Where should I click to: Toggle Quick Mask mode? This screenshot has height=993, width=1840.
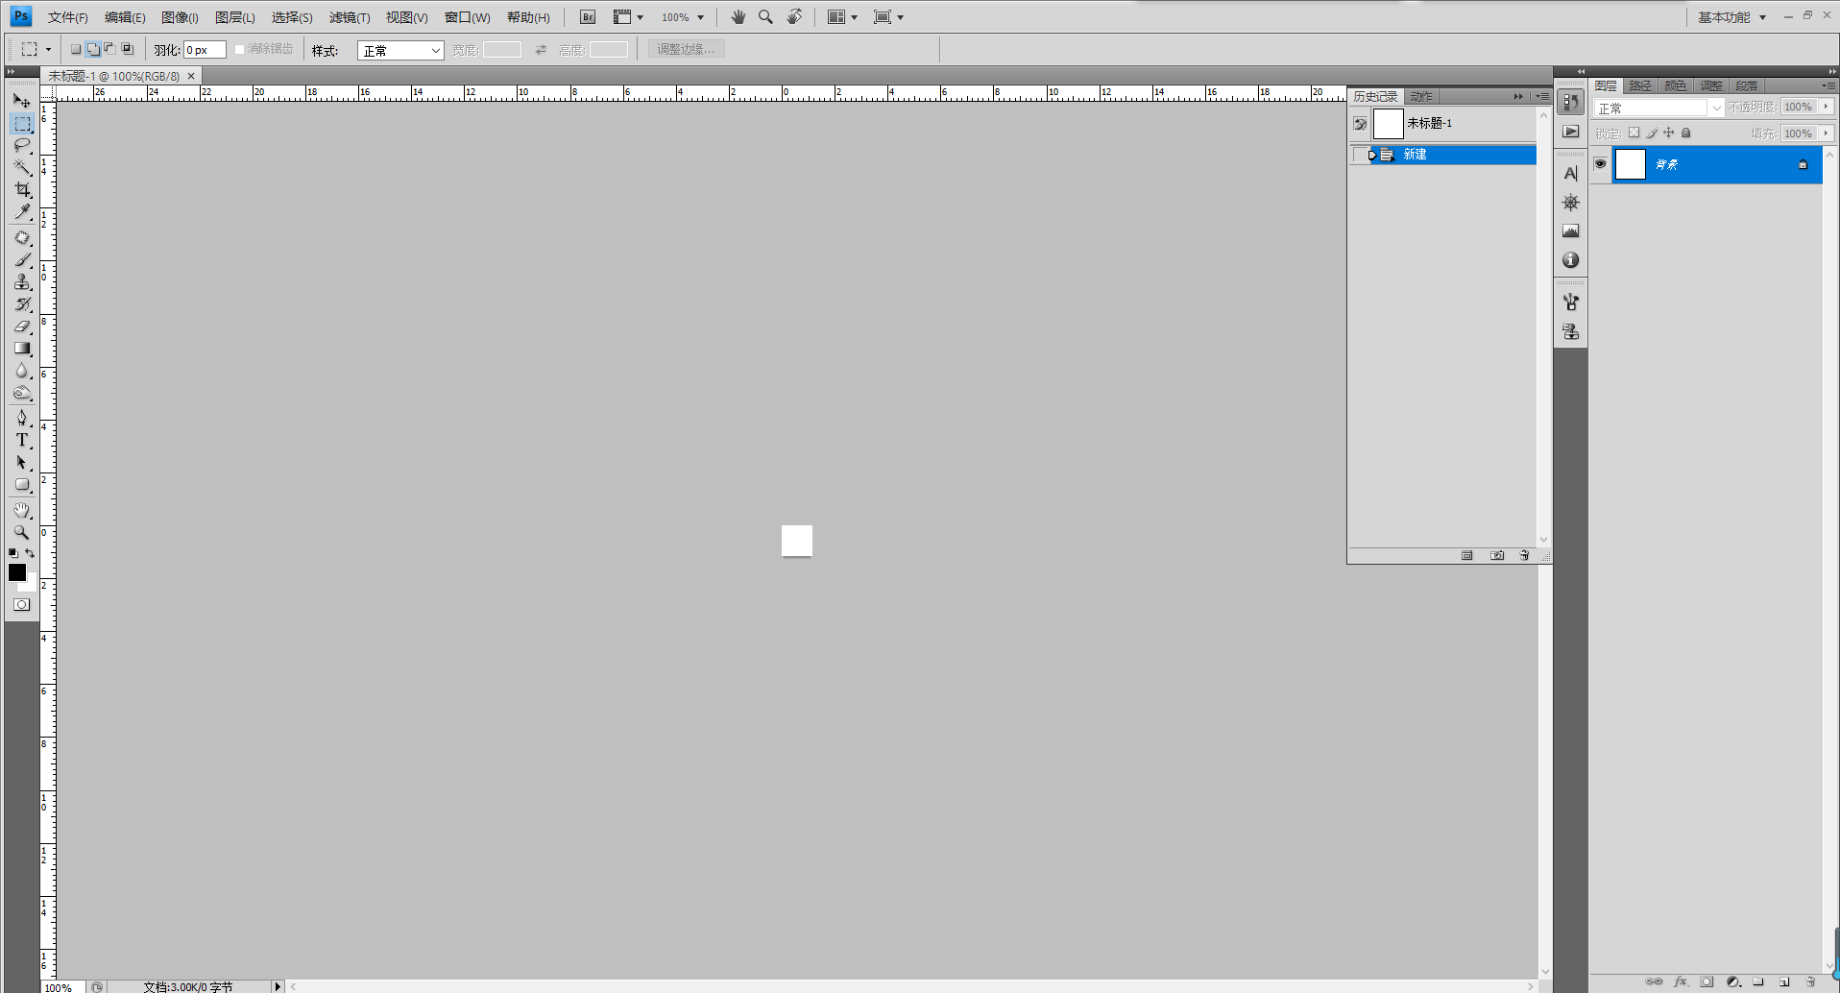click(22, 605)
